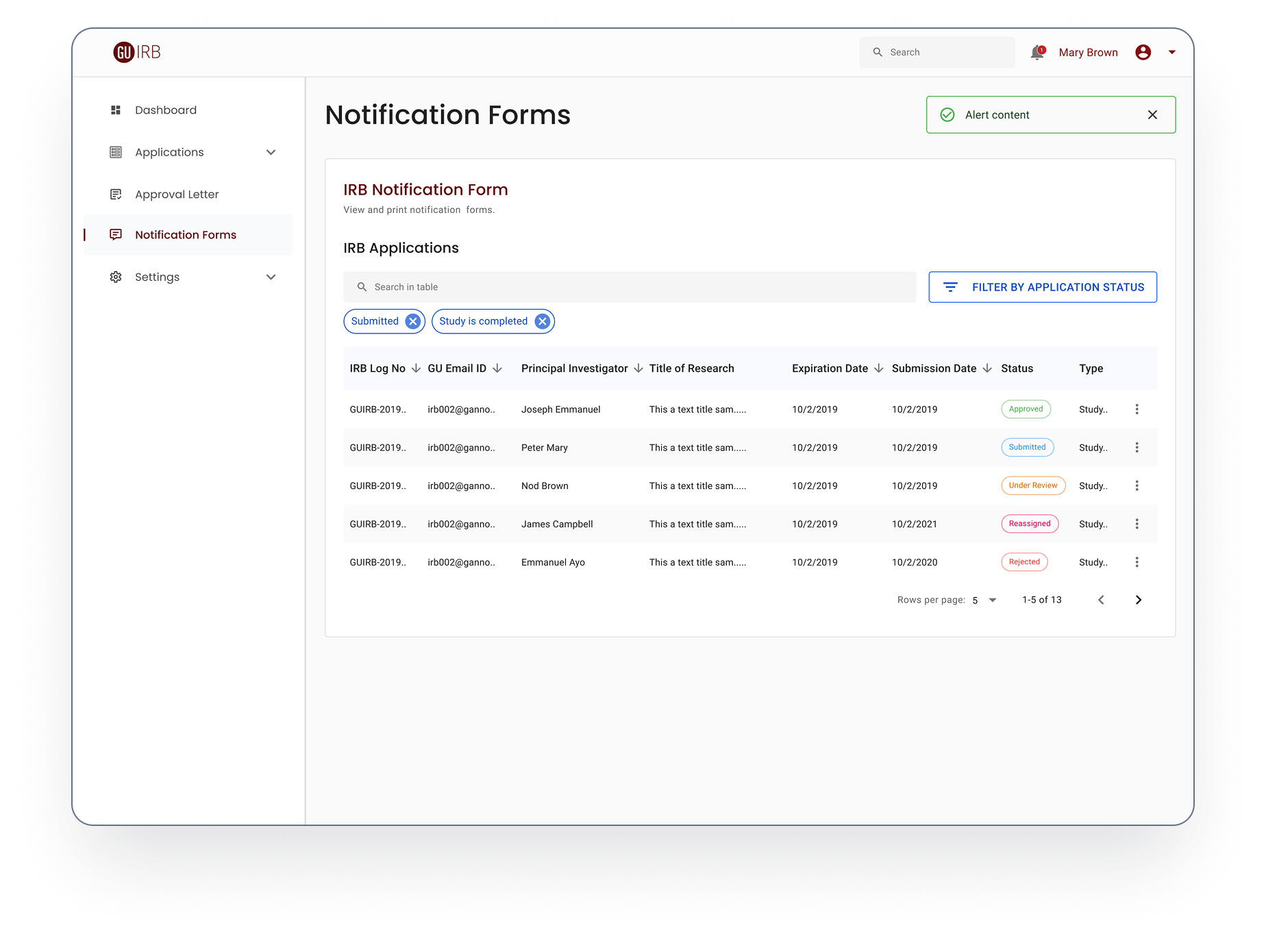Sort by Principal Investigator arrow

pyautogui.click(x=638, y=368)
